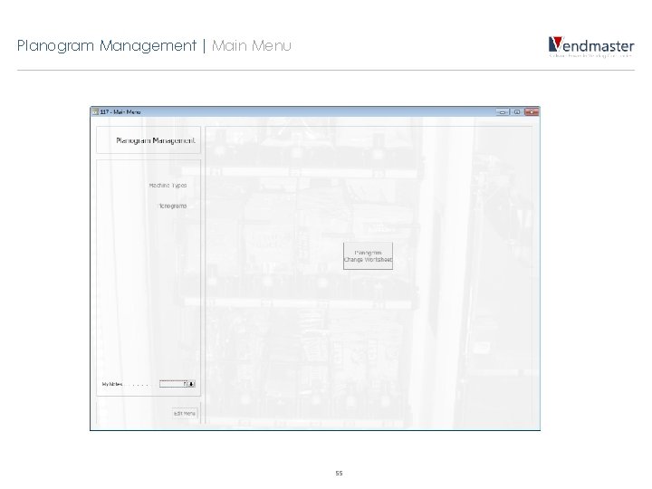Click the Planogram Management panel heading
This screenshot has width=652, height=489.
tap(156, 140)
